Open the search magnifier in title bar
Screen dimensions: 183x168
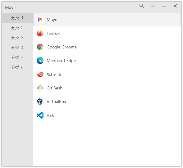[x=142, y=6]
